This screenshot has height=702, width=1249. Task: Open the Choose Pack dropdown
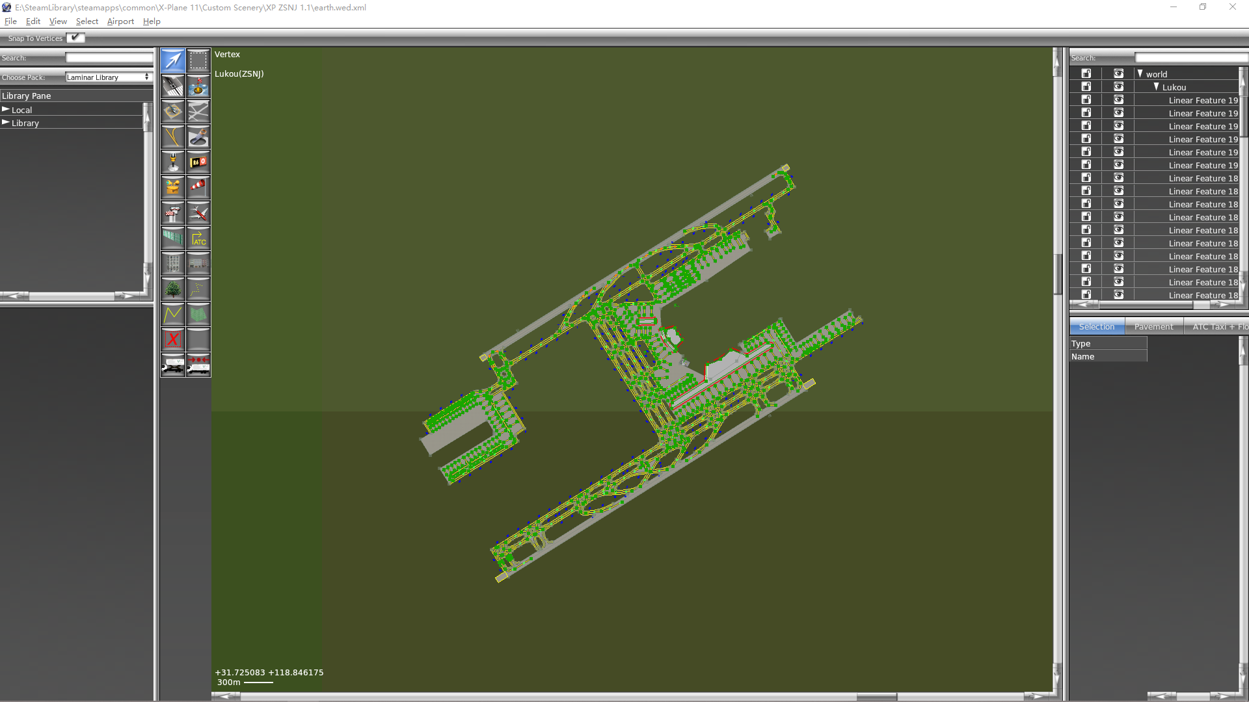(109, 77)
